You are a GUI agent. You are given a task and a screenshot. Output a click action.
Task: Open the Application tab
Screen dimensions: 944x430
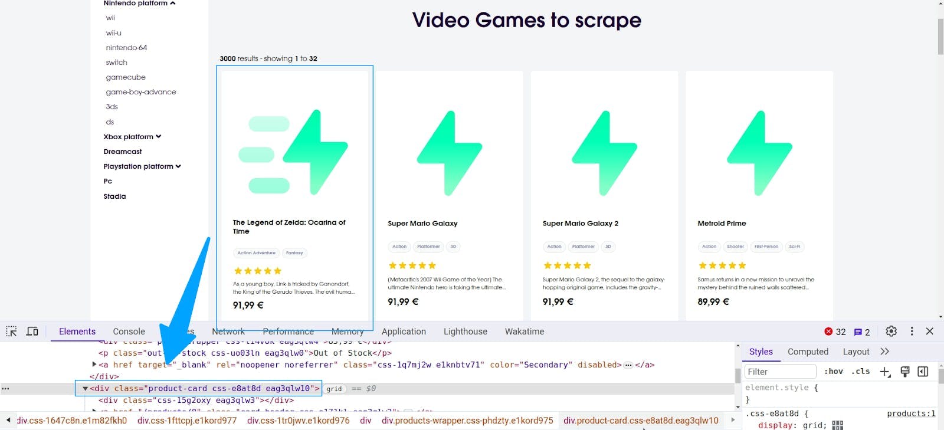[404, 331]
